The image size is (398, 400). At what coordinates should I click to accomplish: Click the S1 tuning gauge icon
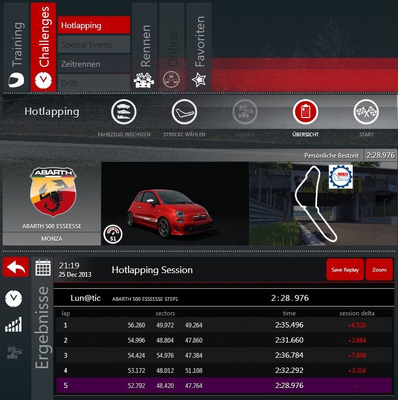pyautogui.click(x=113, y=234)
